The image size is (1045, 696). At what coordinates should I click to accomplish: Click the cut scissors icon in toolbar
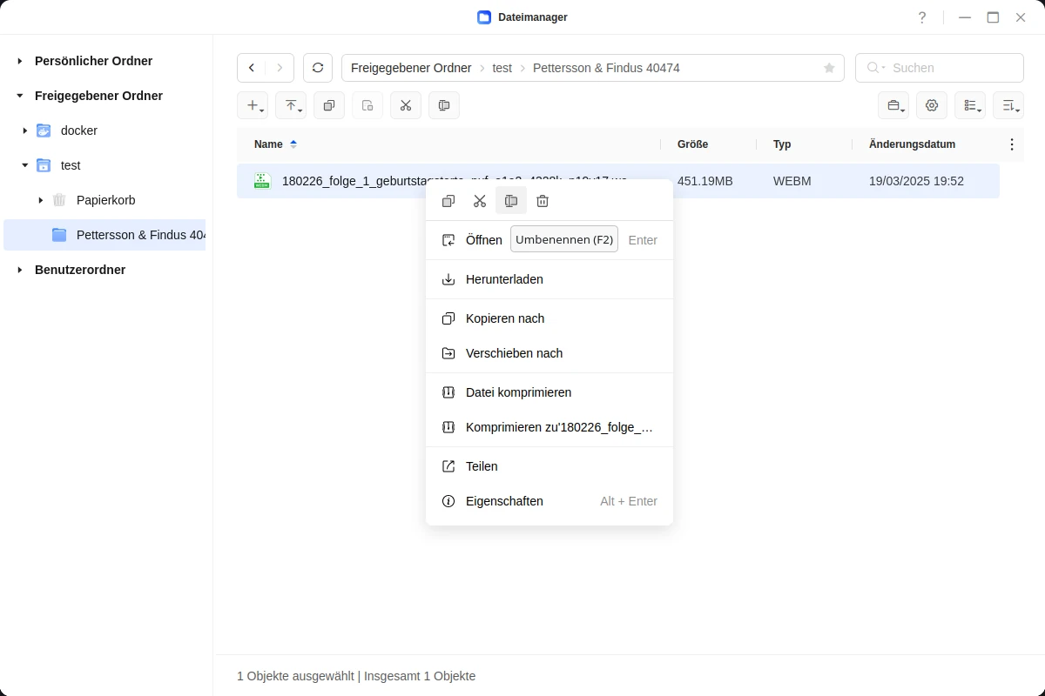click(406, 105)
